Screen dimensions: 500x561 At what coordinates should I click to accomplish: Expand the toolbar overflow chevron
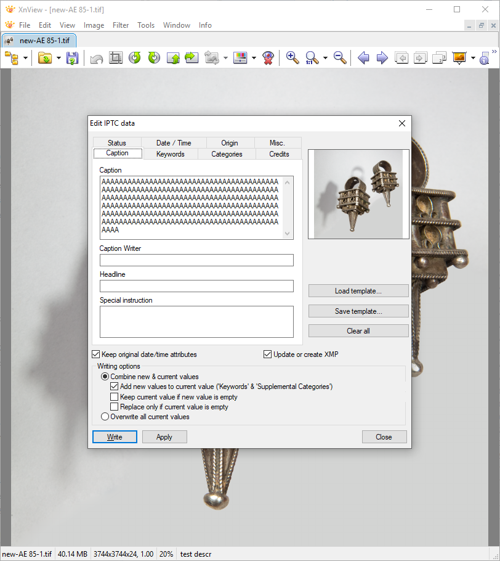point(494,52)
